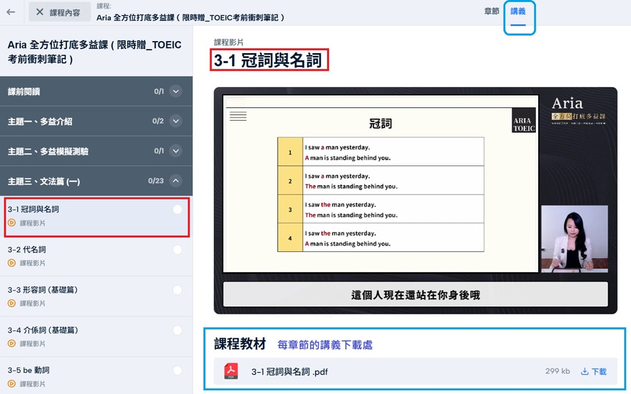Click the sidebar course title Aria 全方位打底多益課
Image resolution: width=631 pixels, height=394 pixels.
(x=95, y=52)
